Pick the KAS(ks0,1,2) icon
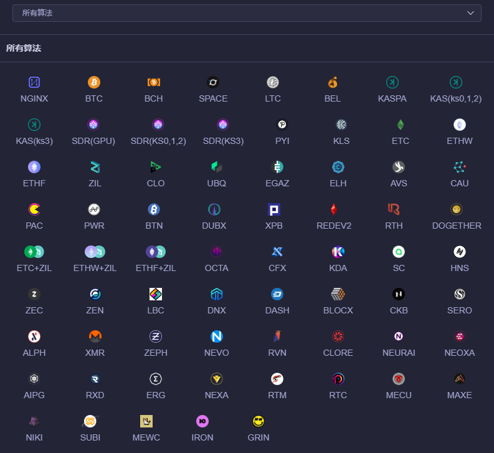The height and width of the screenshot is (453, 494). (x=456, y=82)
